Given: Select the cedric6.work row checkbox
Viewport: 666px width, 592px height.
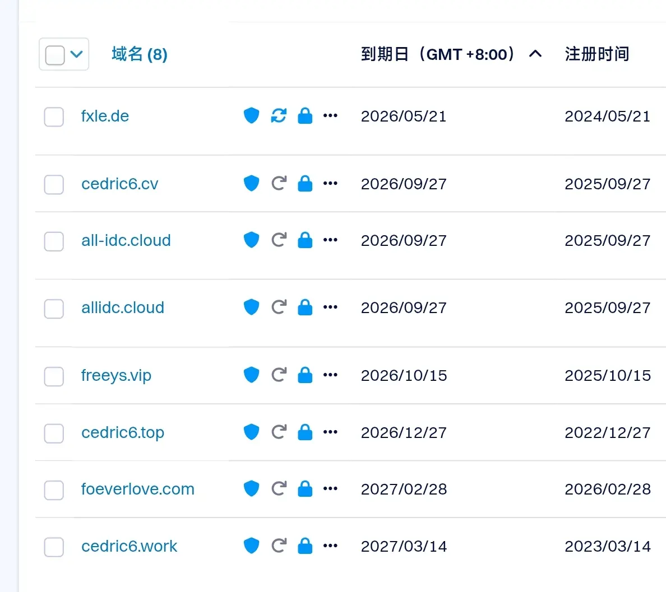Looking at the screenshot, I should pos(54,547).
